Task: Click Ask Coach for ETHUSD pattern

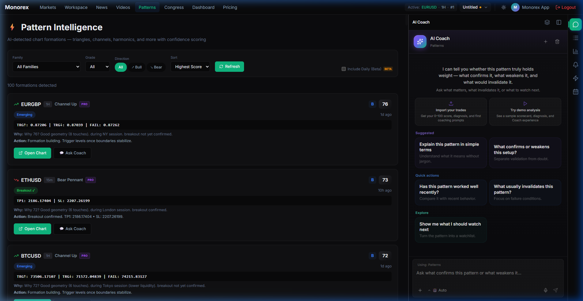Action: (x=73, y=229)
